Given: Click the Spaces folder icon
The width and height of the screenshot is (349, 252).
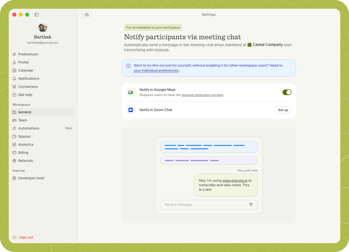Looking at the screenshot, I should (14, 137).
